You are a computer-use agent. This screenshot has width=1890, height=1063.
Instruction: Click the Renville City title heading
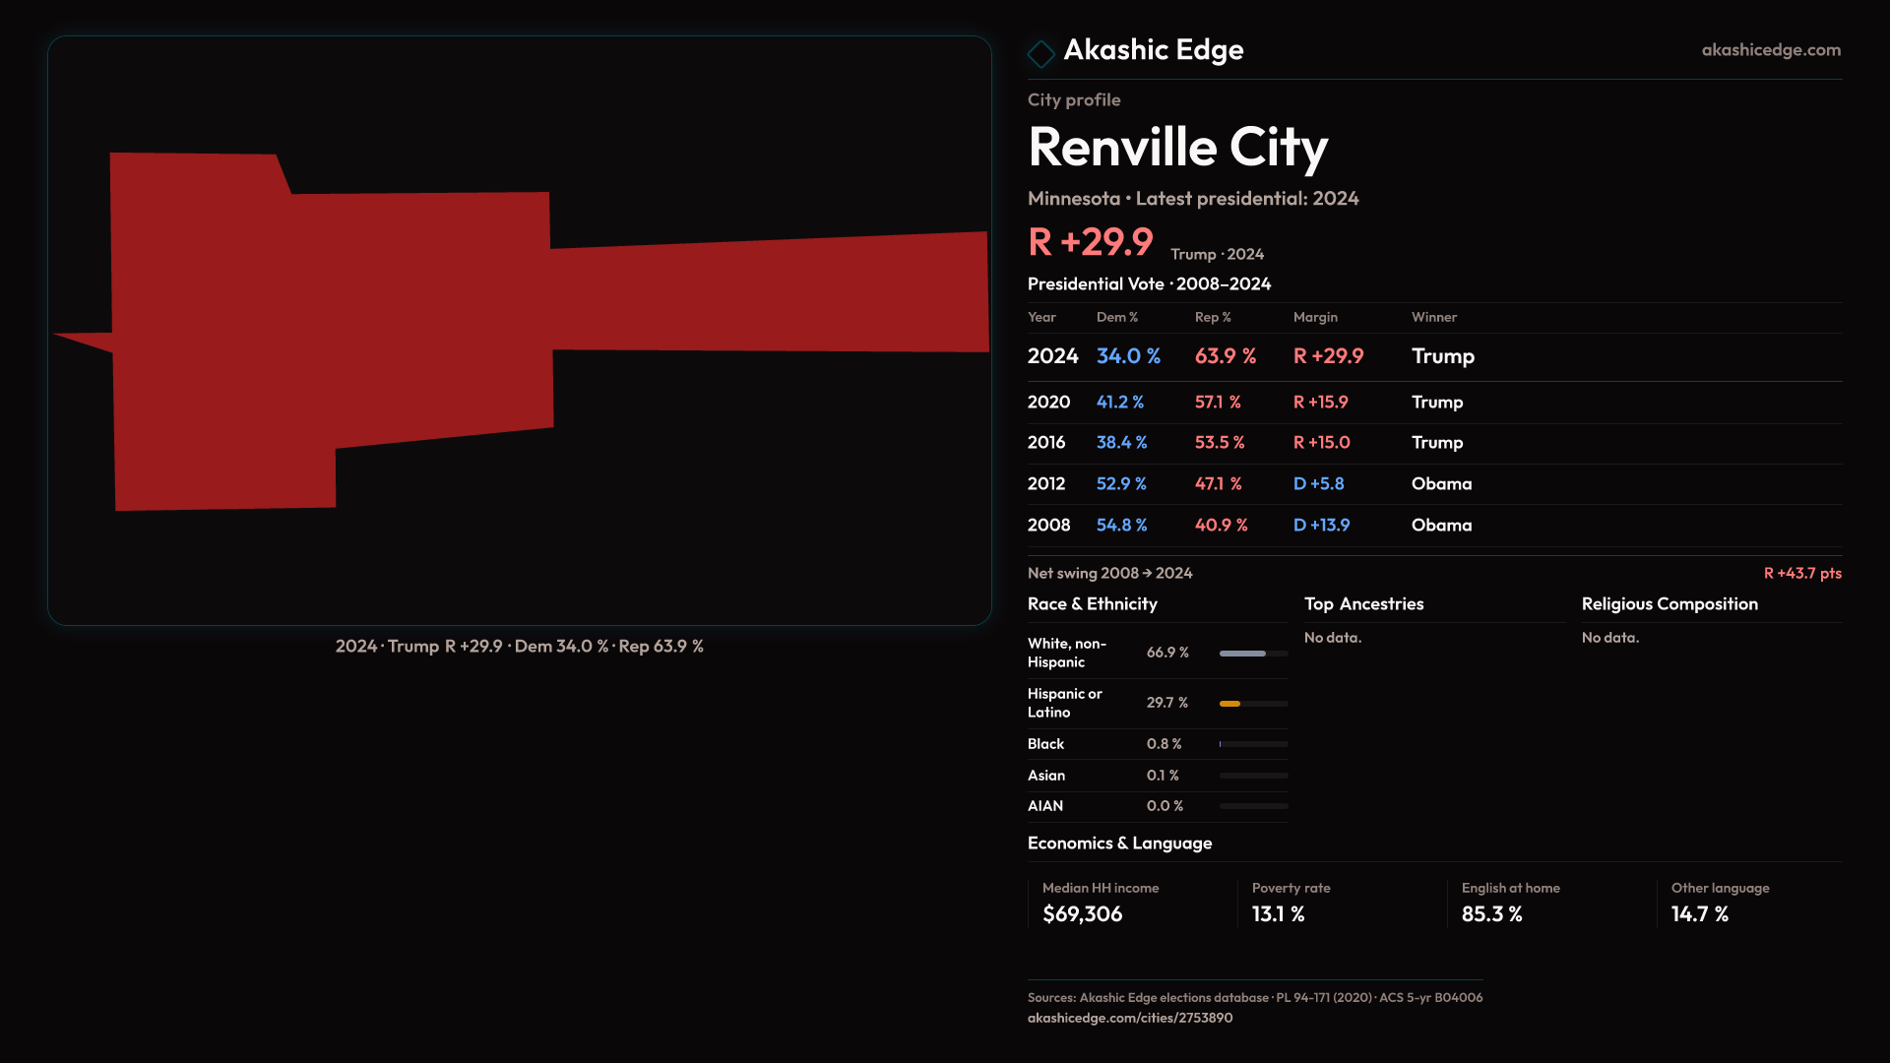[x=1177, y=148]
